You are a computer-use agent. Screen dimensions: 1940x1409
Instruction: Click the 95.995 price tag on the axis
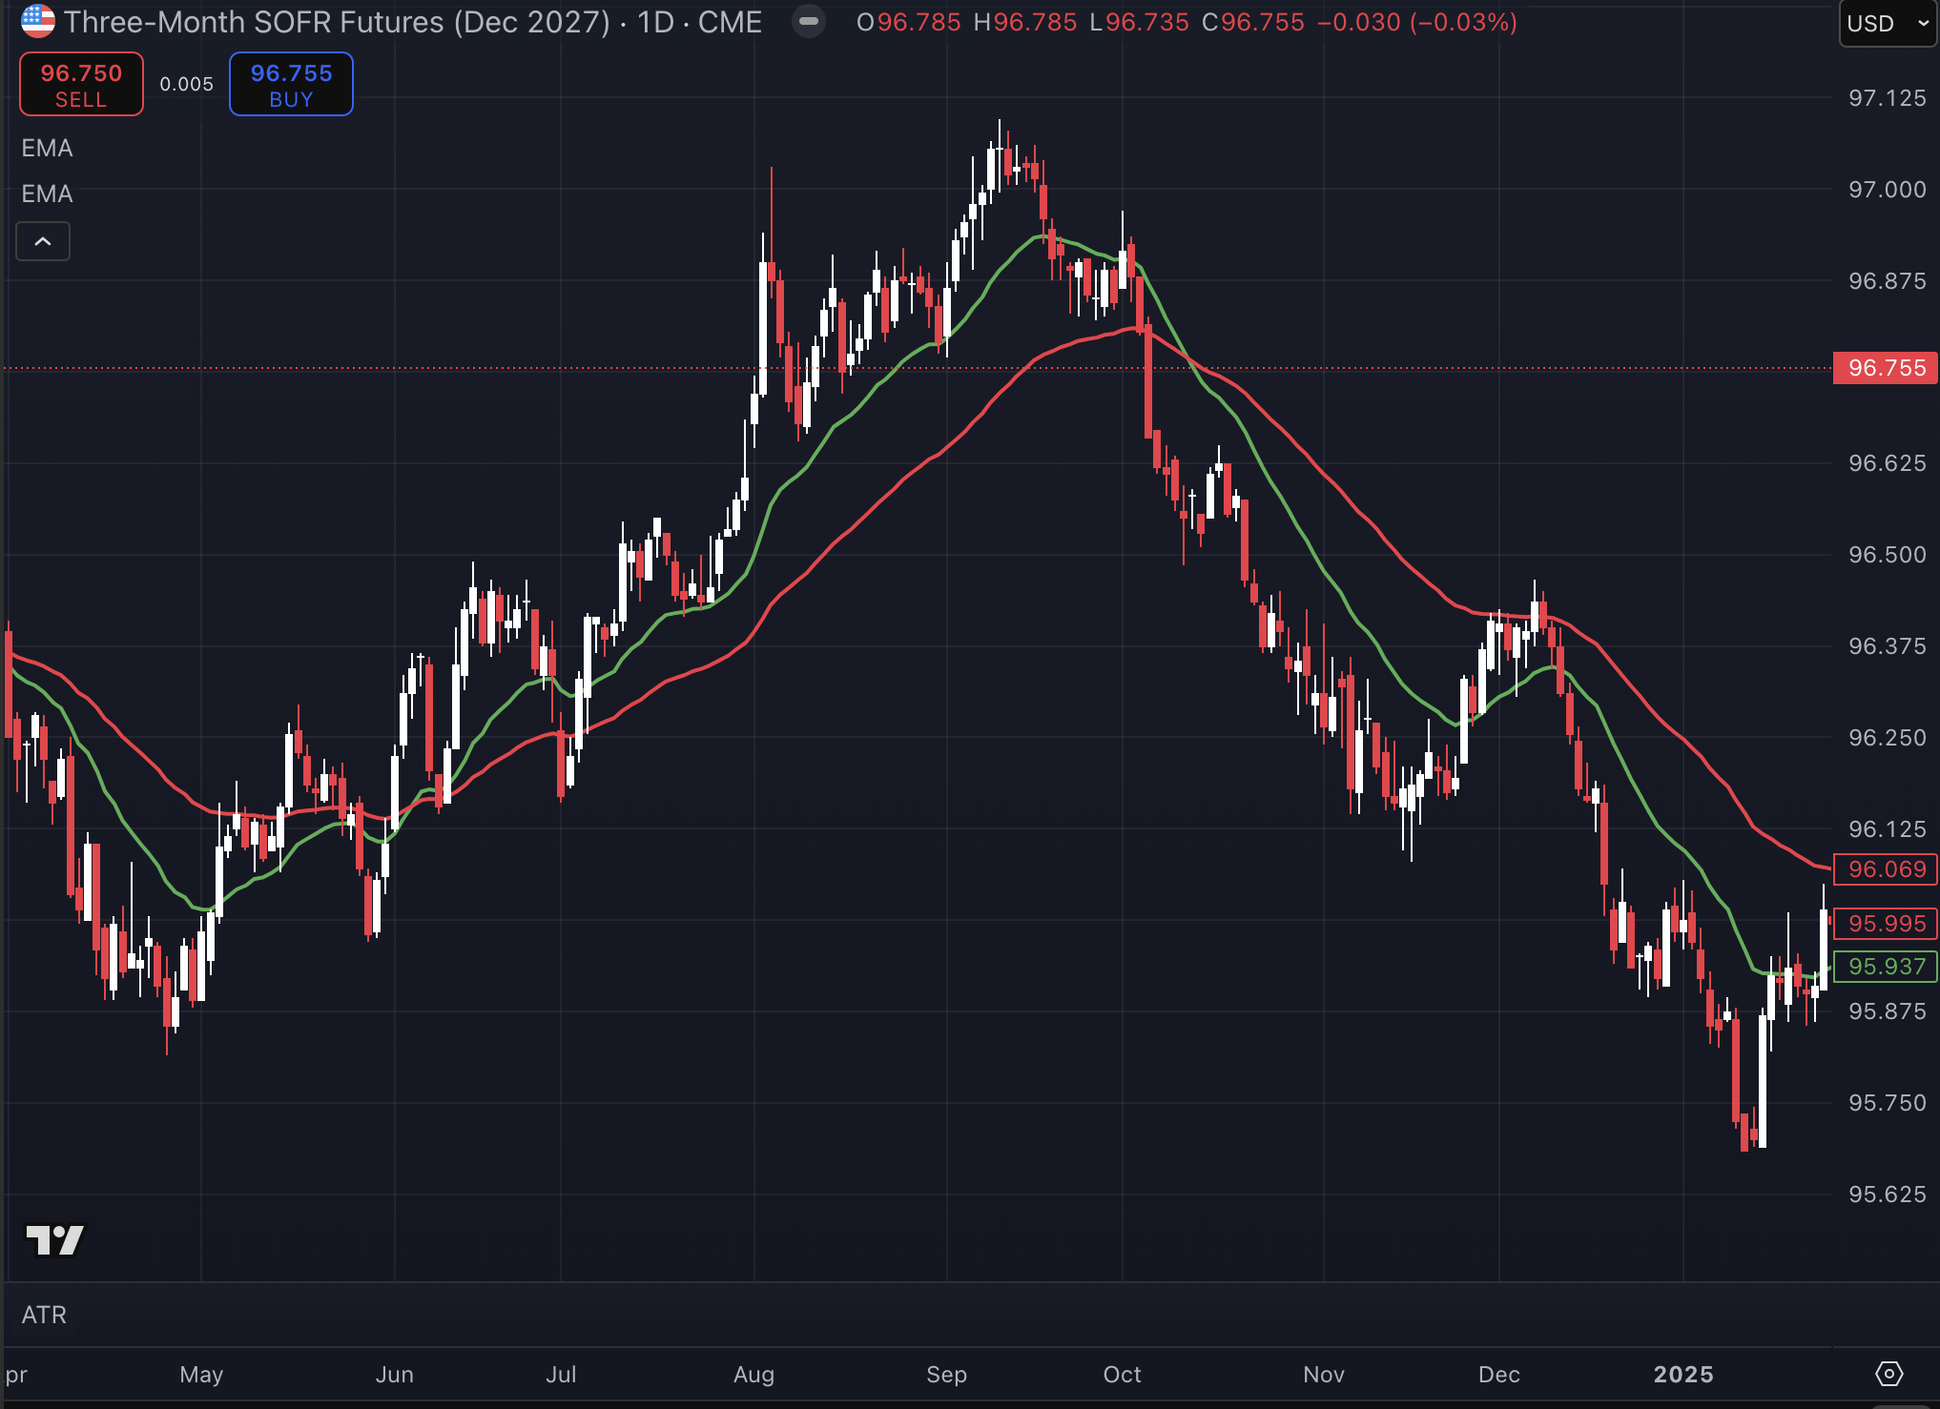pyautogui.click(x=1885, y=924)
